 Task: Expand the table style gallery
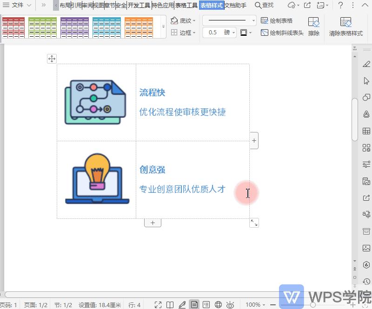[x=163, y=26]
